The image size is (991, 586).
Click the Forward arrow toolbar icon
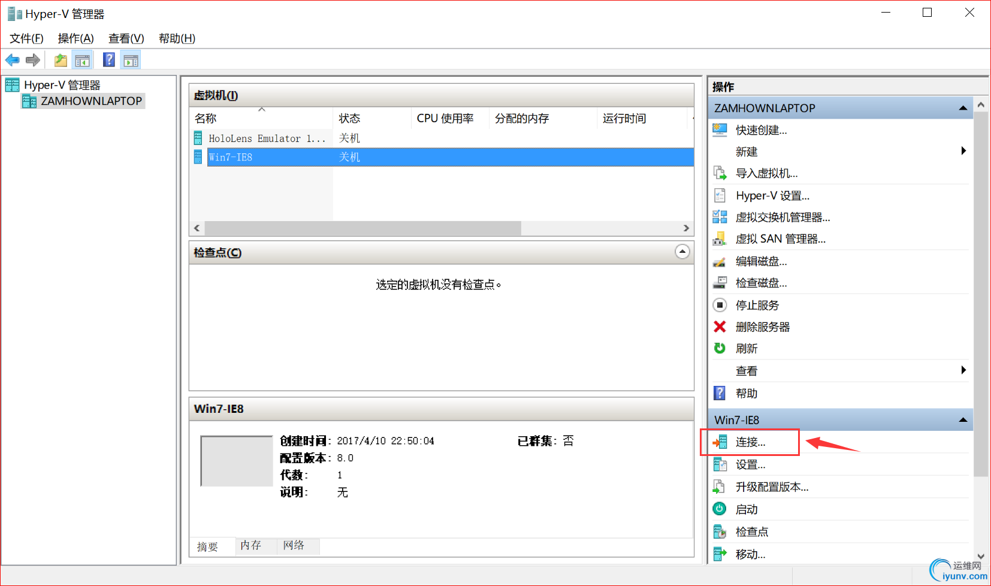[x=33, y=60]
